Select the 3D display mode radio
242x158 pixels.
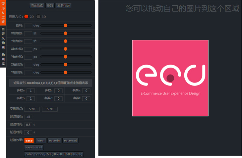[x=38, y=17]
